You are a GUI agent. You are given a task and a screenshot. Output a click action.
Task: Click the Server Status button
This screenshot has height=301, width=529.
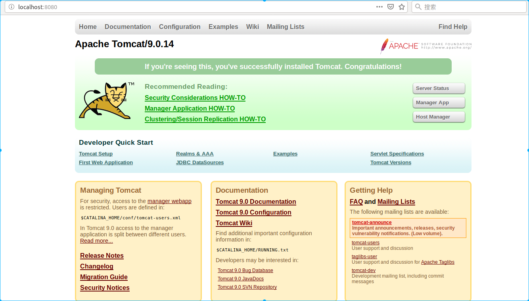click(x=439, y=88)
